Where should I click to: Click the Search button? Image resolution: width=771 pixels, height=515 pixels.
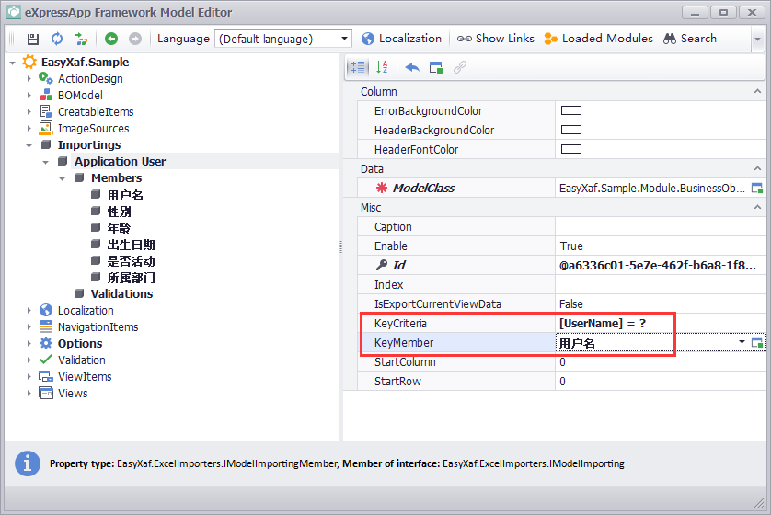click(690, 39)
